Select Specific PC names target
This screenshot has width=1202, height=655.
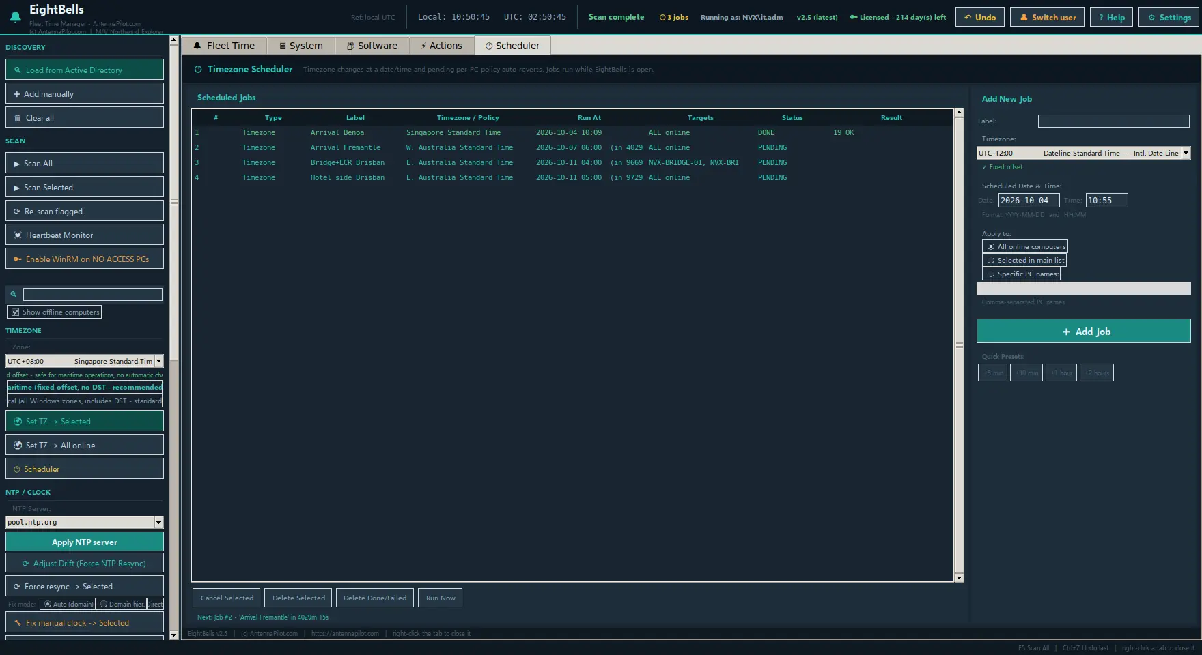[x=1021, y=274]
